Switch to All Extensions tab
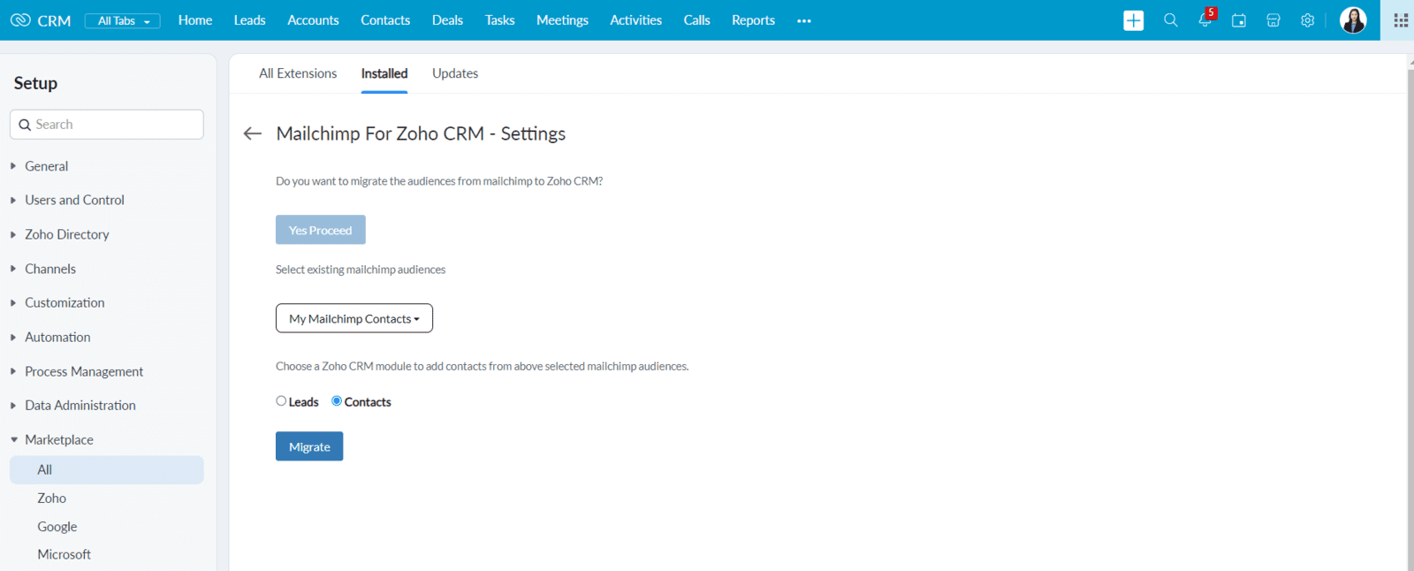This screenshot has width=1414, height=571. pos(298,73)
